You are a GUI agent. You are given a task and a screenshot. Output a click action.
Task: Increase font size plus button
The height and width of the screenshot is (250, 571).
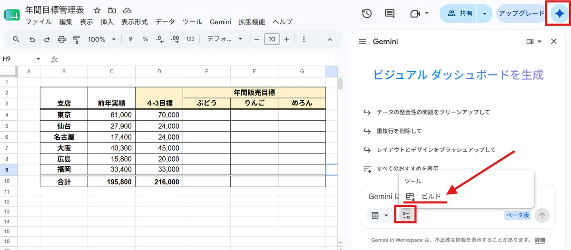tap(286, 39)
